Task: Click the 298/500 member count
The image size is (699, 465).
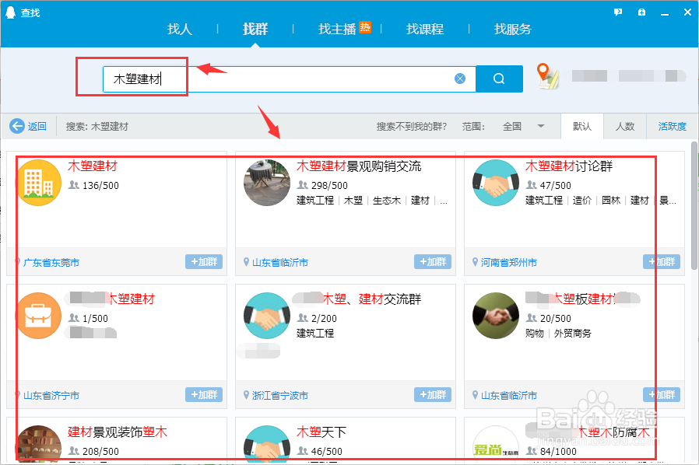Action: 329,185
